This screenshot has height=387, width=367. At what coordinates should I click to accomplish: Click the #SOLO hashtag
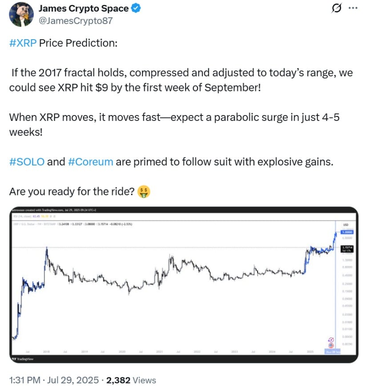point(27,162)
